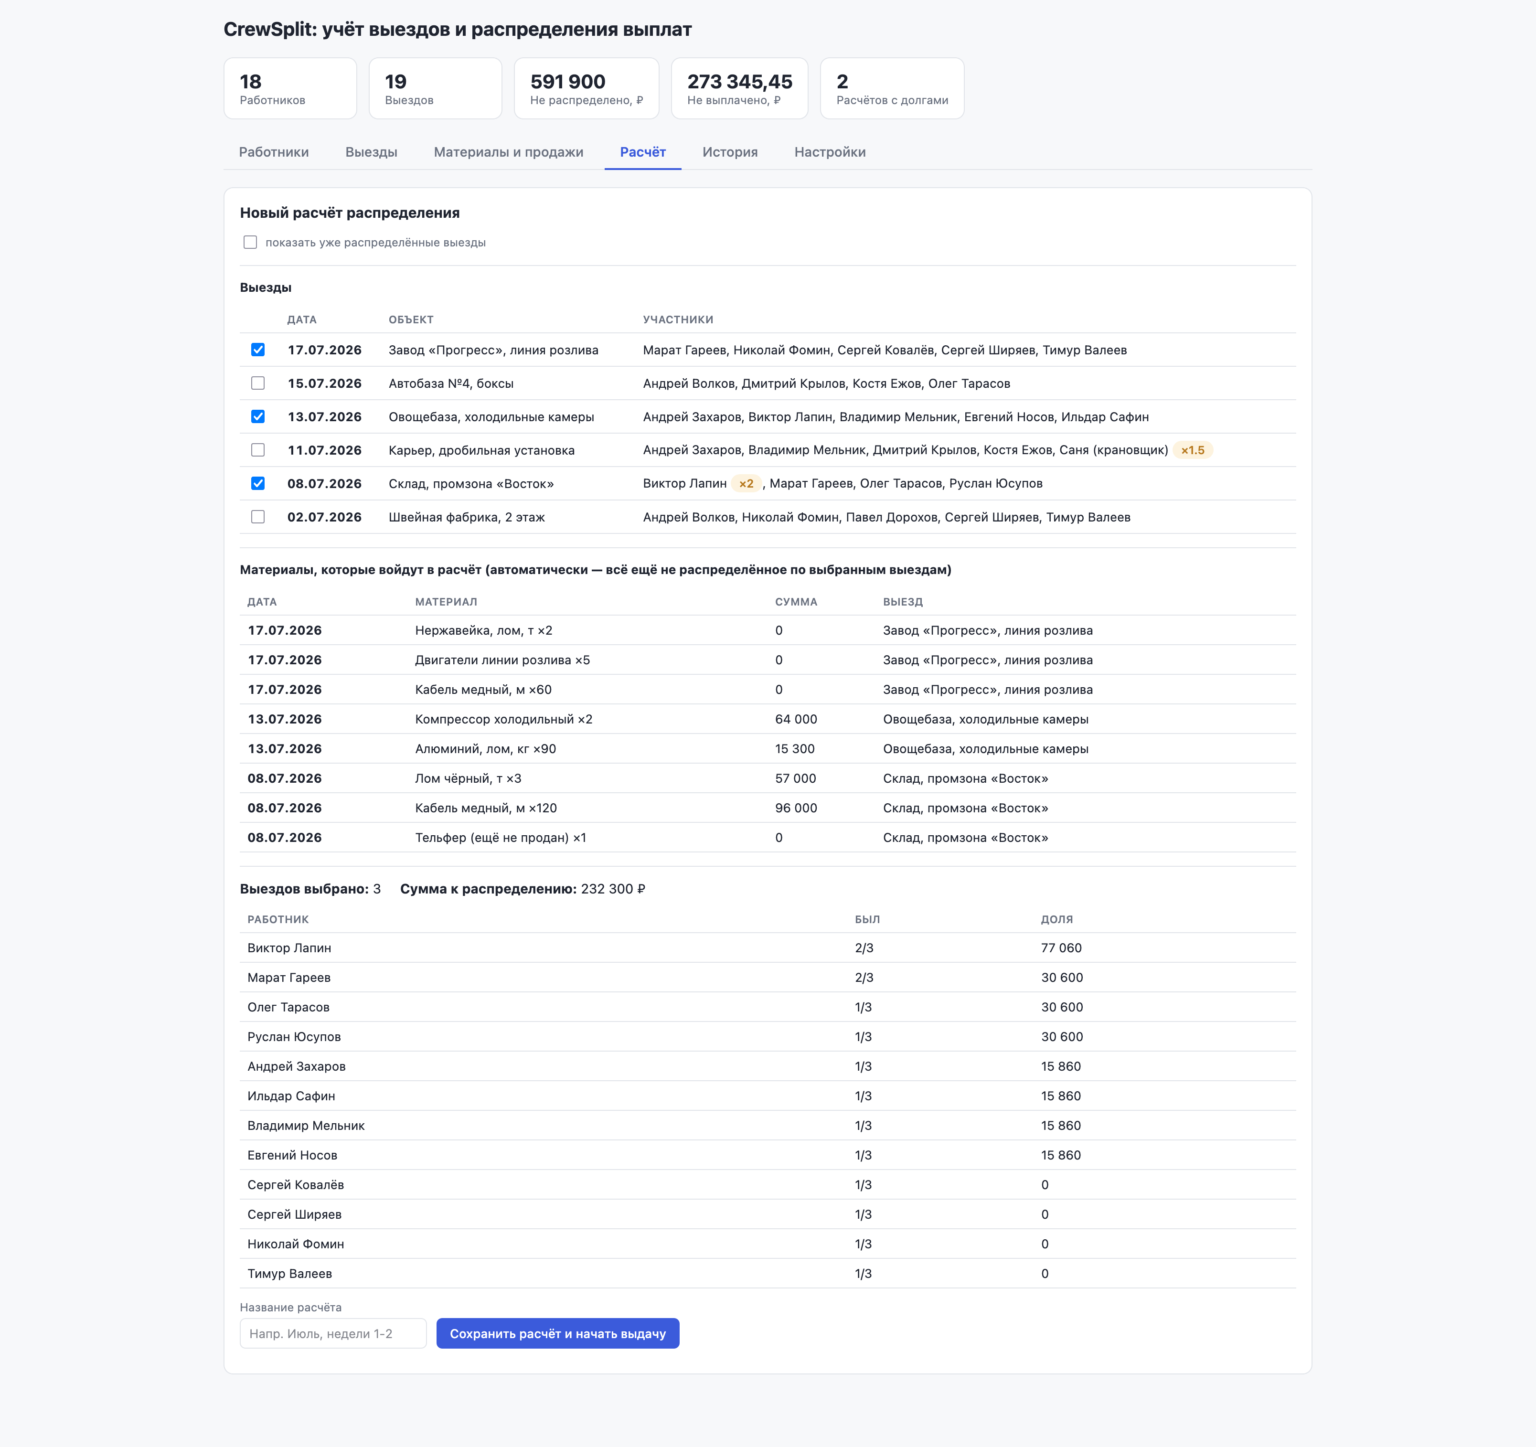
Task: Uncheck the 13.07.2026 Овощебаза trip
Action: (x=258, y=416)
